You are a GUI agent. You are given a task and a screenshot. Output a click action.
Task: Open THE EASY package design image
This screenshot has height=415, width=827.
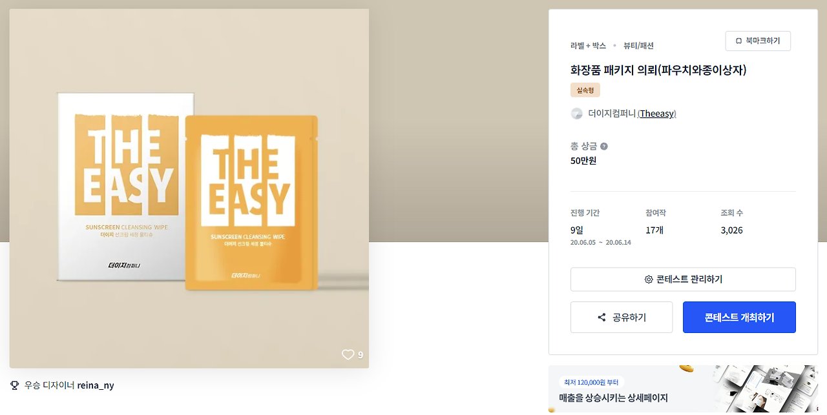click(x=189, y=188)
